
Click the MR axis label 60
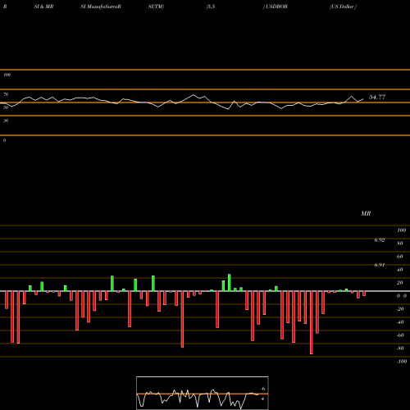[x=400, y=257]
